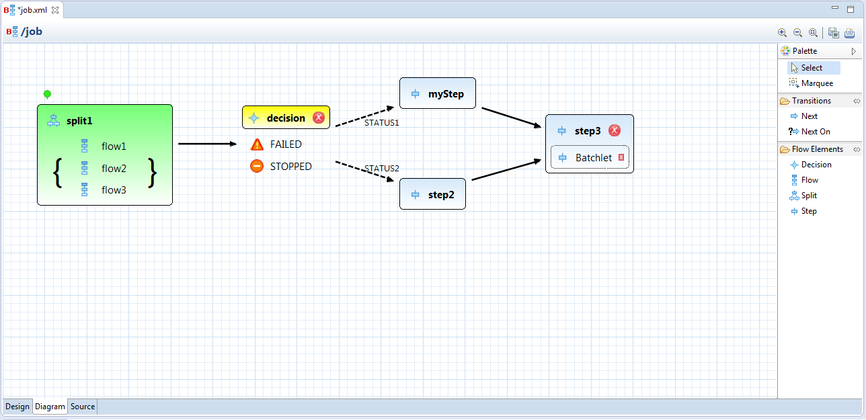Click the zoom reset magnifier icon
The width and height of the screenshot is (866, 420).
point(813,32)
